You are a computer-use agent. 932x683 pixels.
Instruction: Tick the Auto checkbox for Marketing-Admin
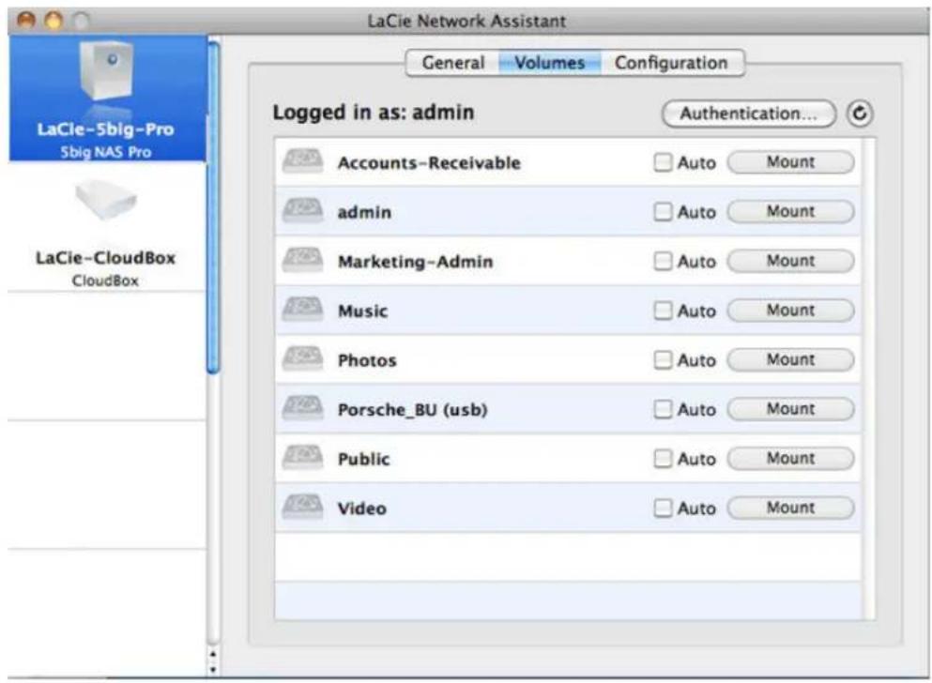pyautogui.click(x=663, y=261)
